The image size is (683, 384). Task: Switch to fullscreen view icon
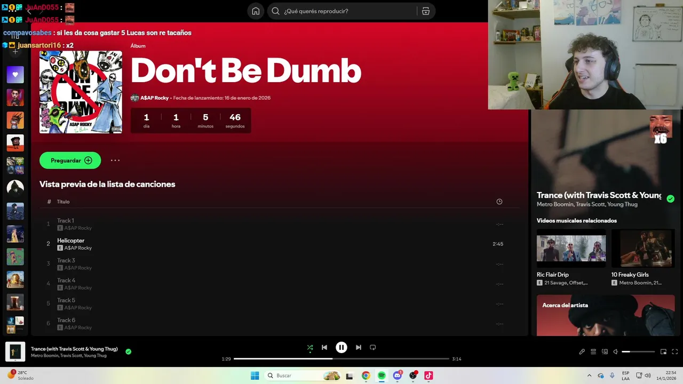tap(674, 351)
